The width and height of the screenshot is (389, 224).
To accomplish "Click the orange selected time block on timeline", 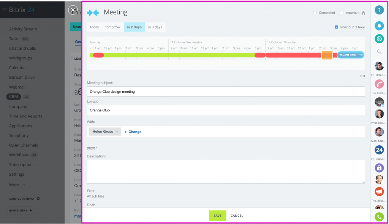I will click(327, 55).
